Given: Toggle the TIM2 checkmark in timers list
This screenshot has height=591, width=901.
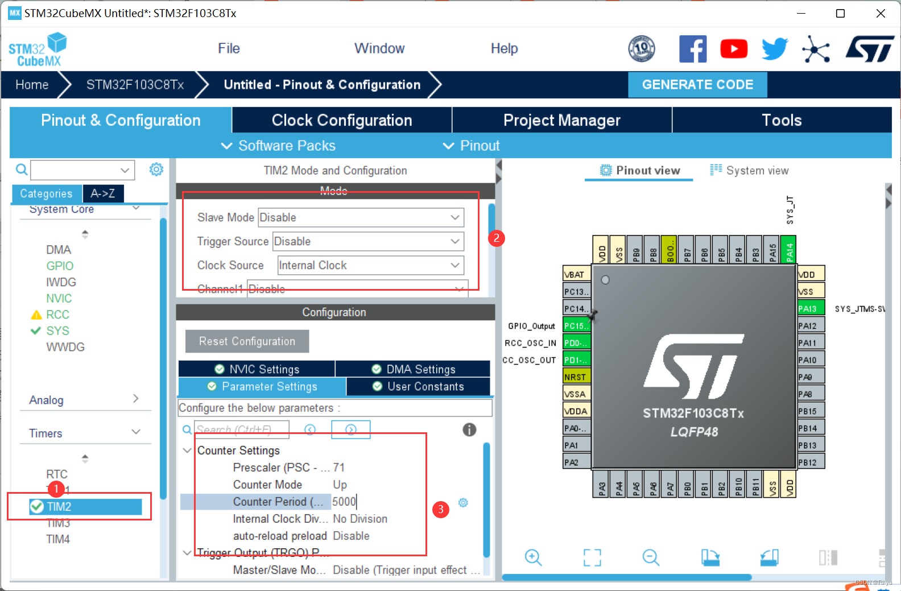Looking at the screenshot, I should tap(37, 506).
